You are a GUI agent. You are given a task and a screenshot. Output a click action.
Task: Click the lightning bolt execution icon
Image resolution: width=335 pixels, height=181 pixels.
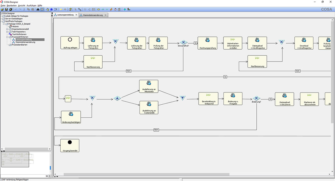111,9
